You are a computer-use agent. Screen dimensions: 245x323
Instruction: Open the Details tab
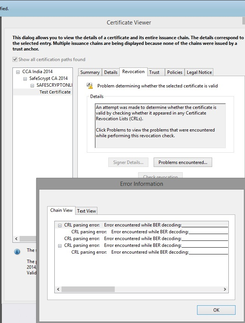pyautogui.click(x=111, y=72)
